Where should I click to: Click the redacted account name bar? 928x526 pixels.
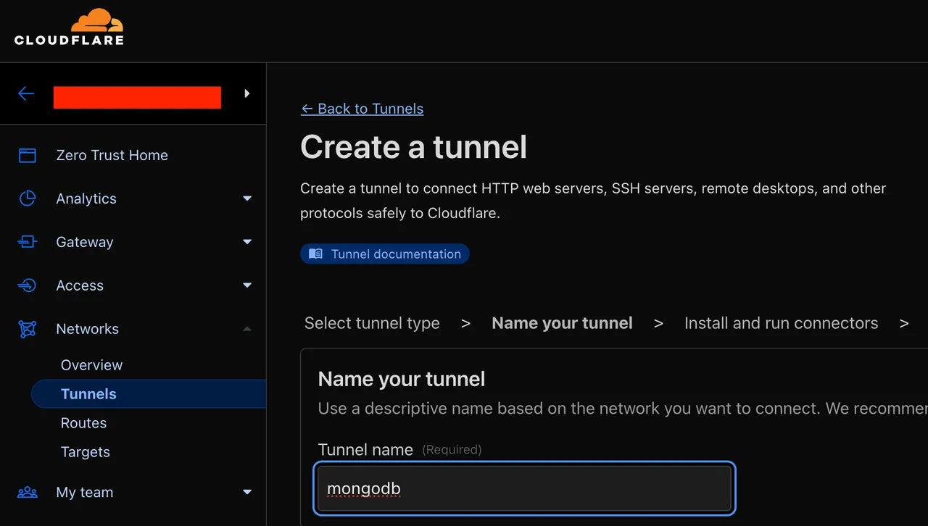pos(137,97)
